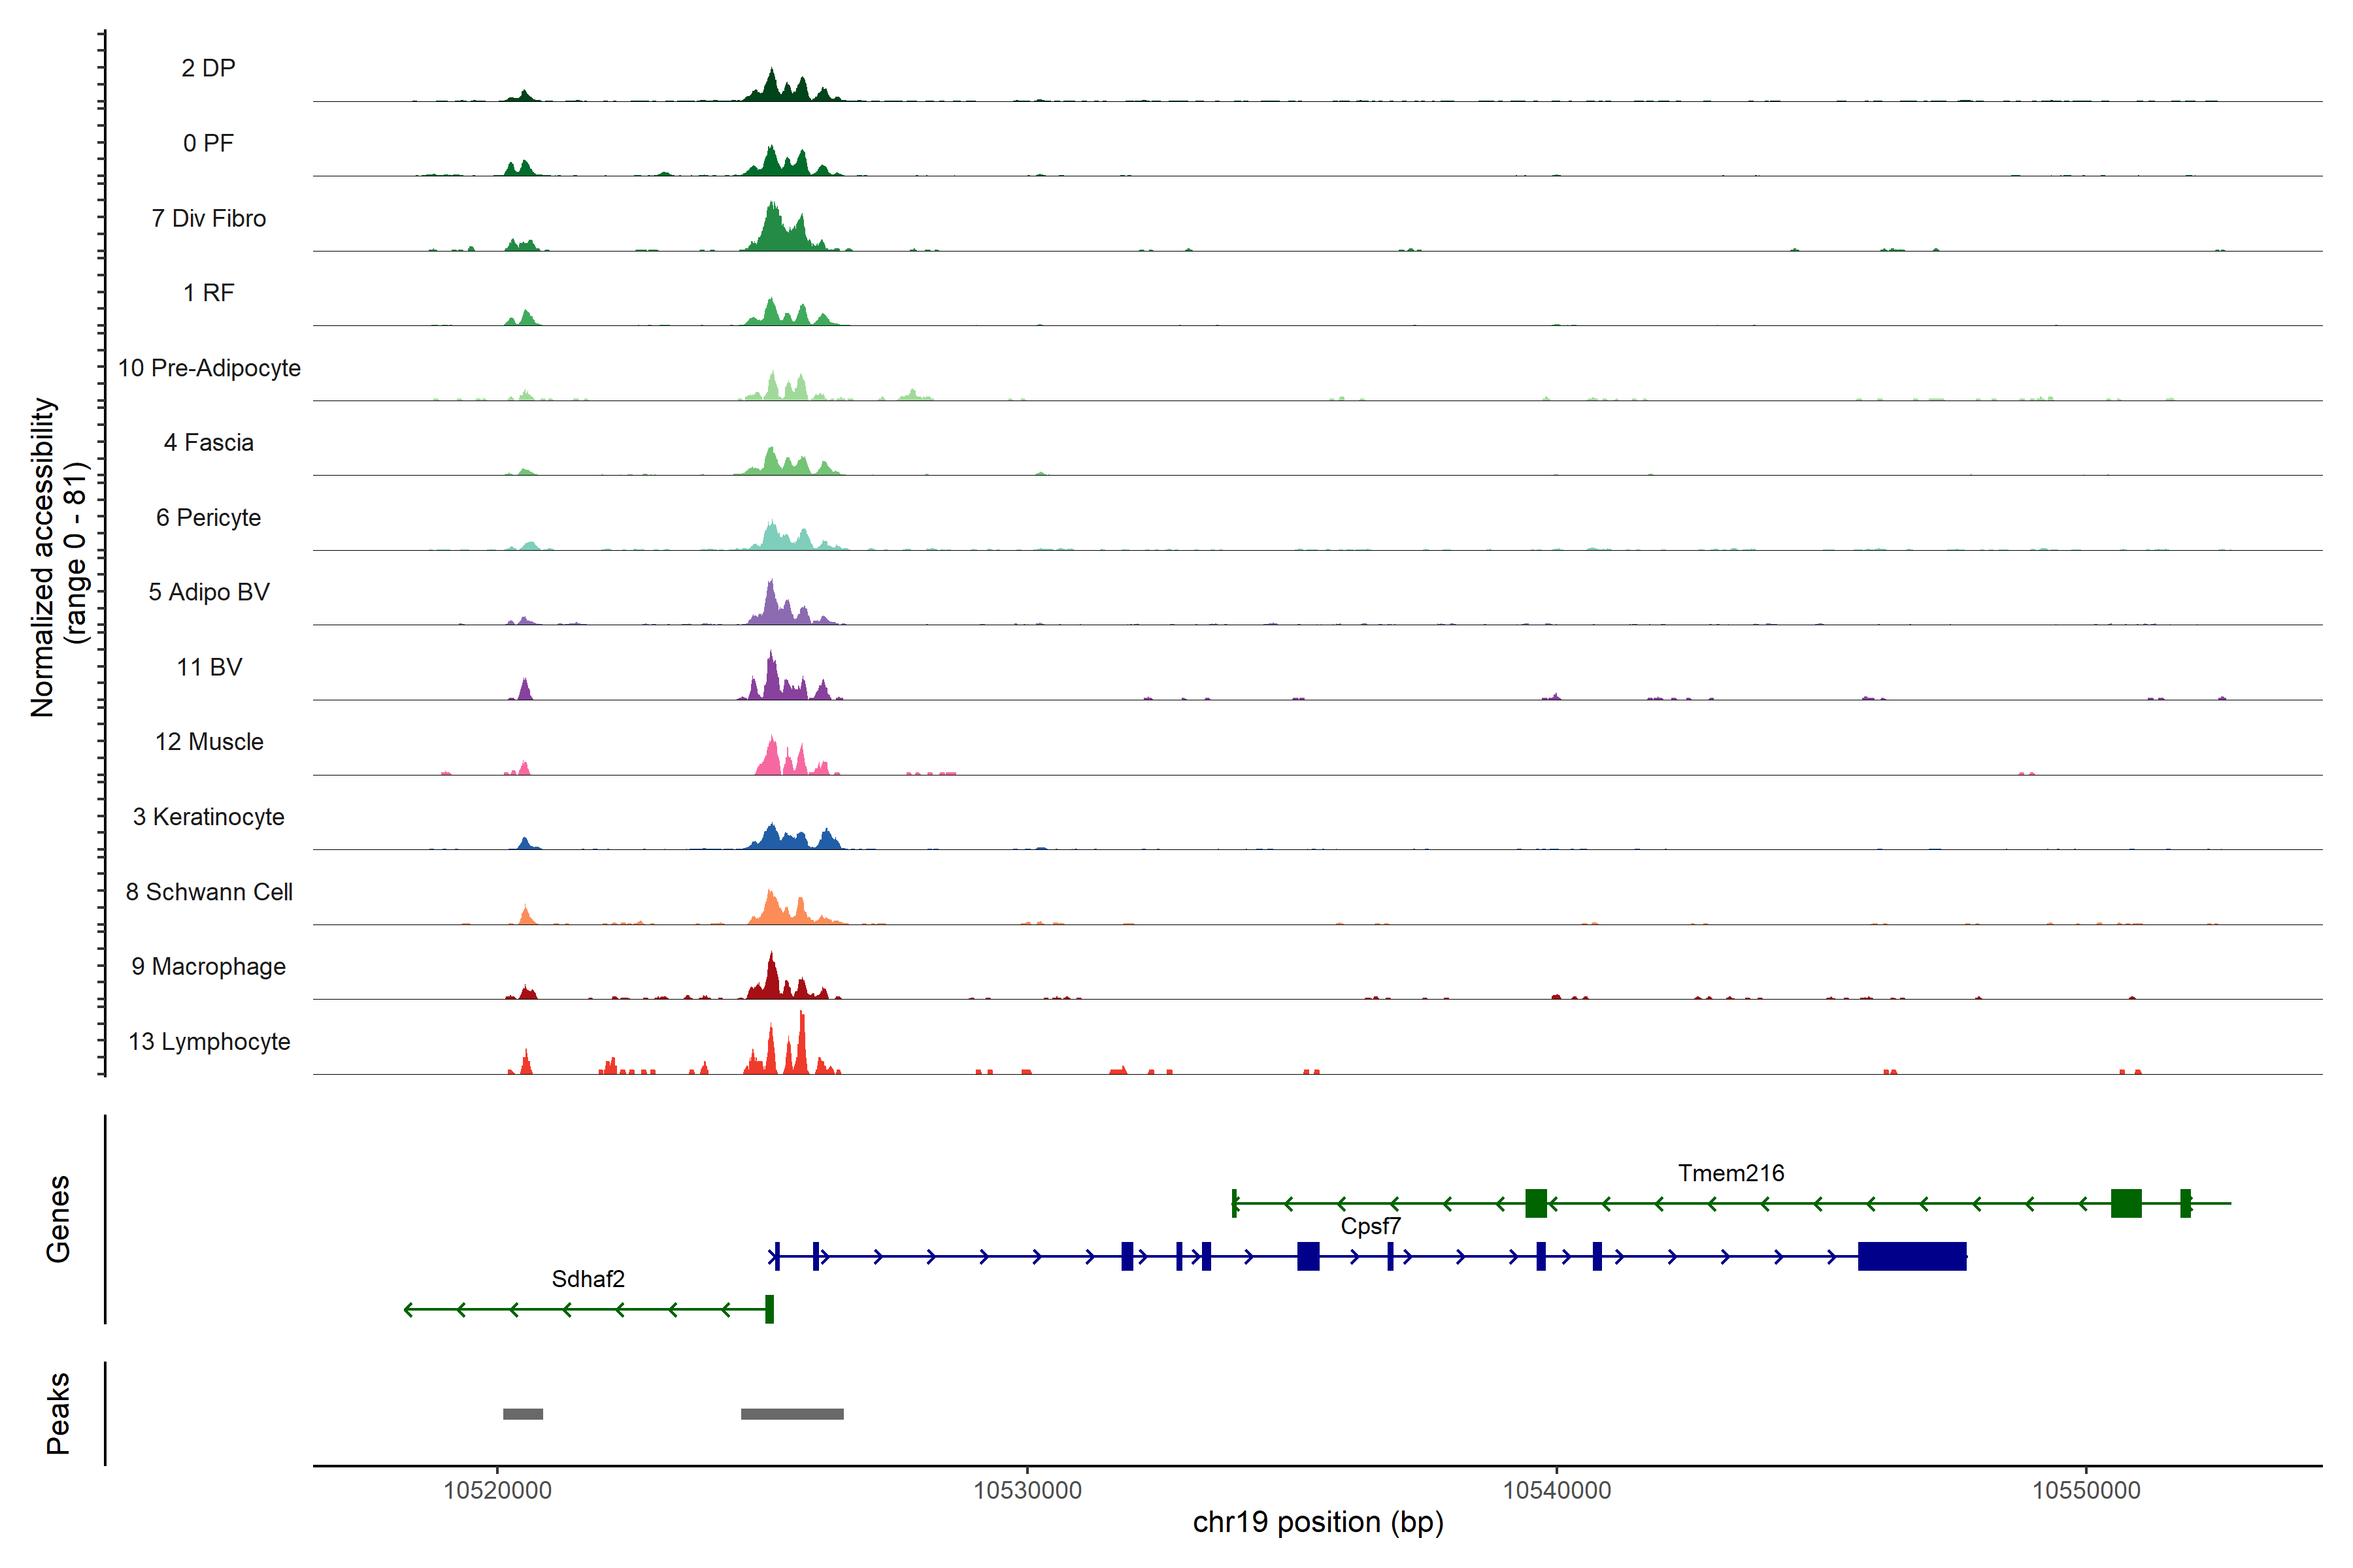Click the 11 BV purple peak
This screenshot has height=1568, width=2353.
[771, 682]
